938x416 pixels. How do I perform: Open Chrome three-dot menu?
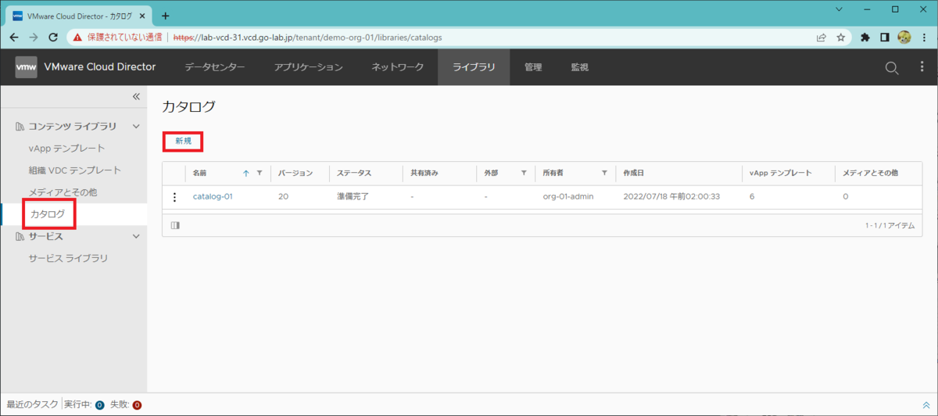coord(924,37)
